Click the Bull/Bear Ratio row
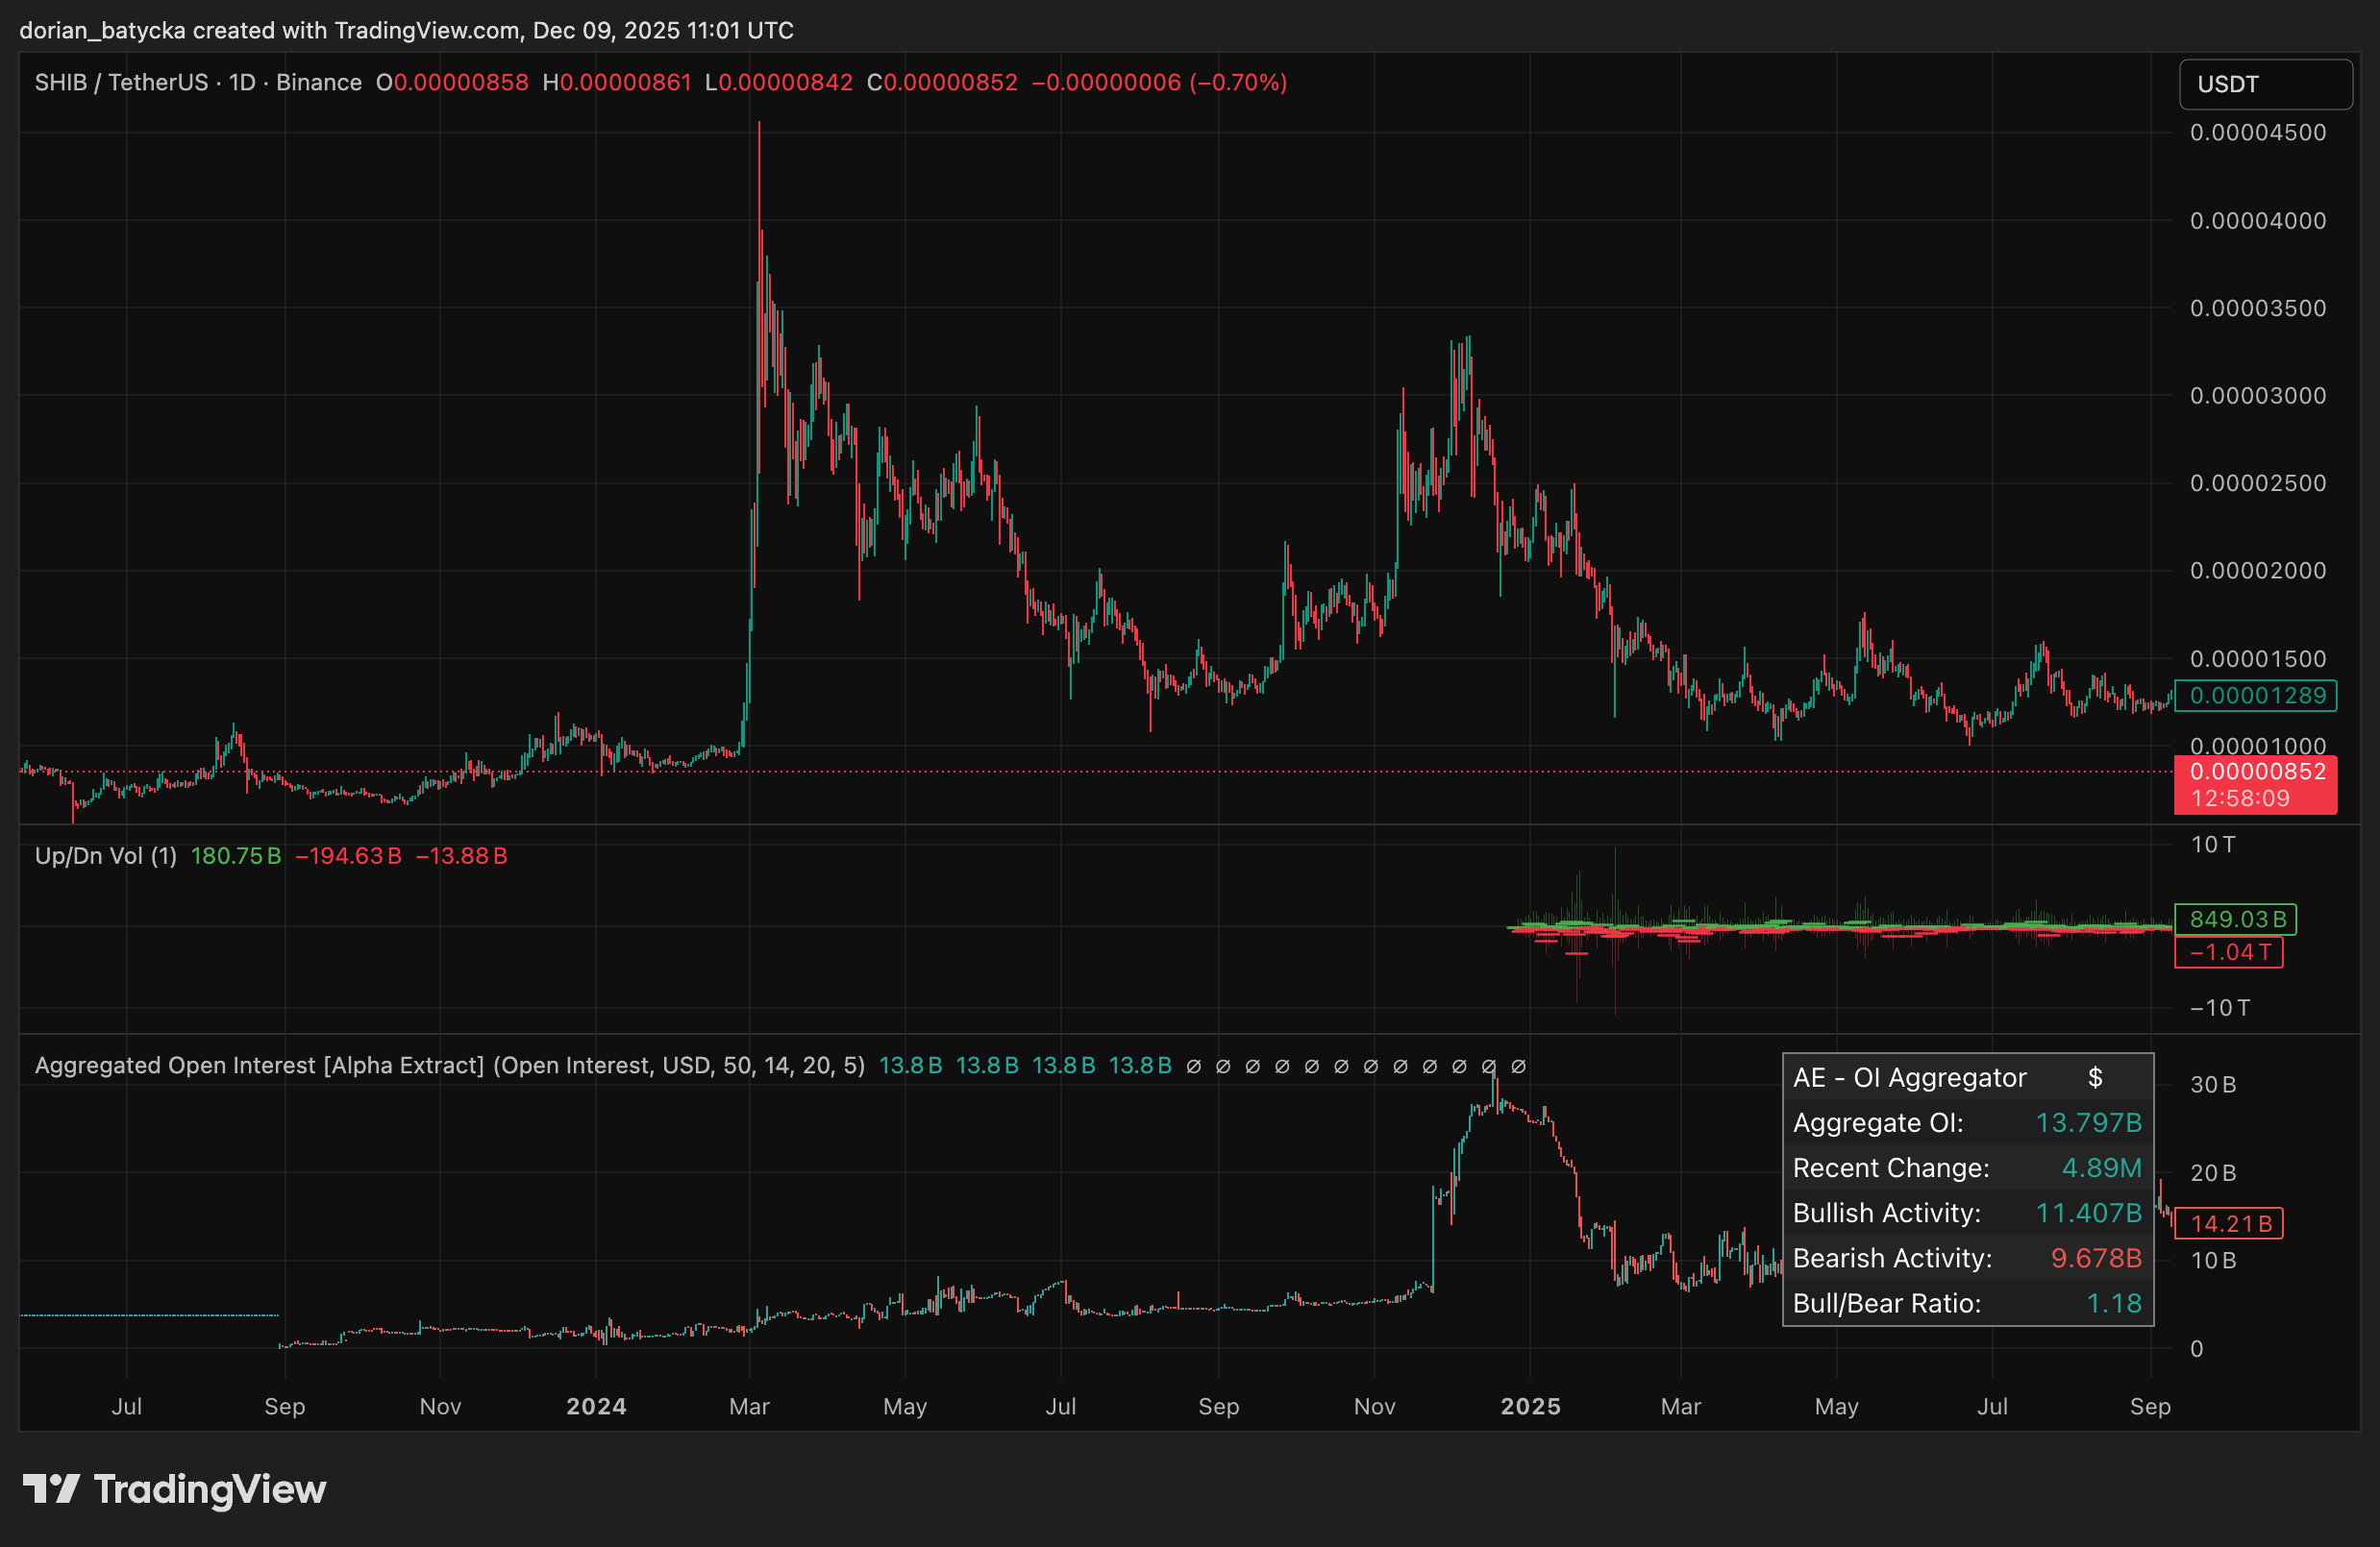2380x1547 pixels. point(1967,1304)
